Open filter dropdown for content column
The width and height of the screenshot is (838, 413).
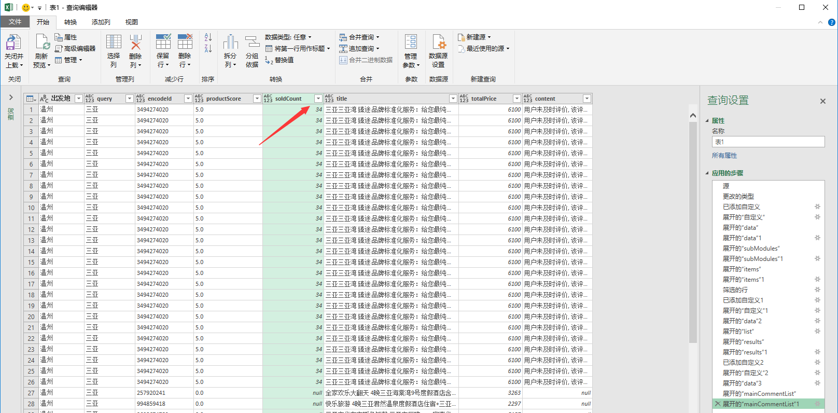587,99
